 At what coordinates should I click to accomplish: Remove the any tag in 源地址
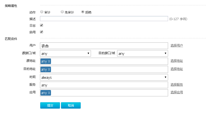pyautogui.click(x=49, y=61)
